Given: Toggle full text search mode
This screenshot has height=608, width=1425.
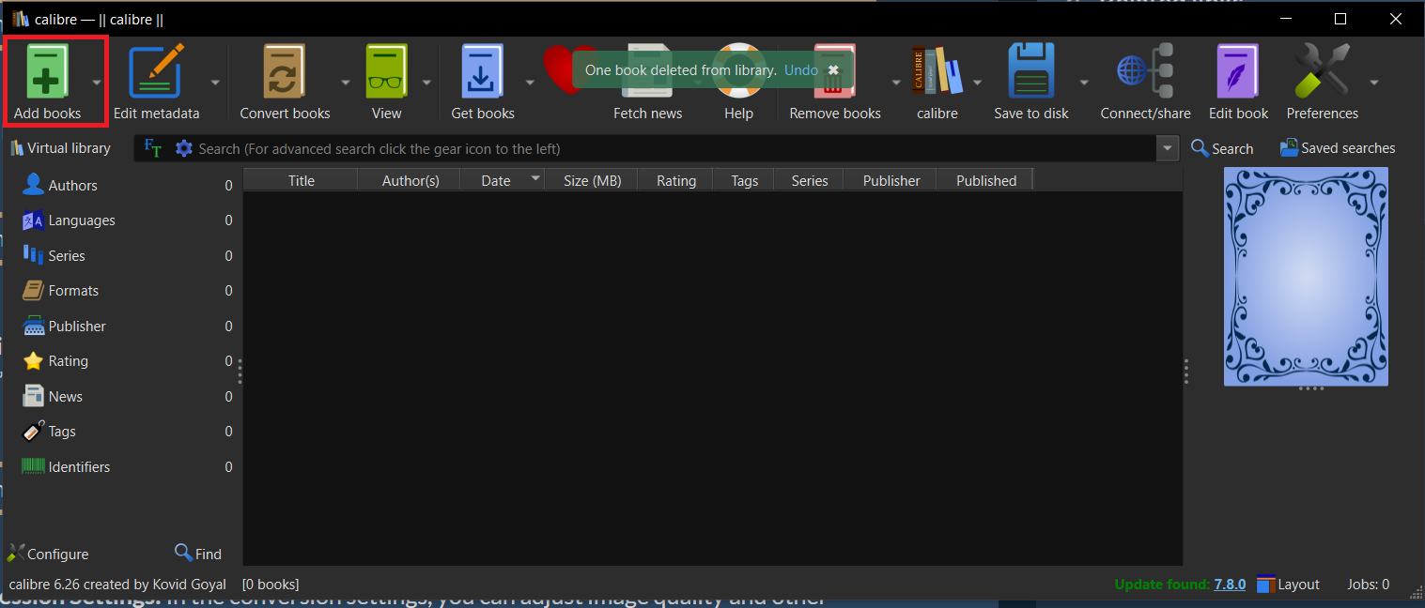Looking at the screenshot, I should (151, 147).
